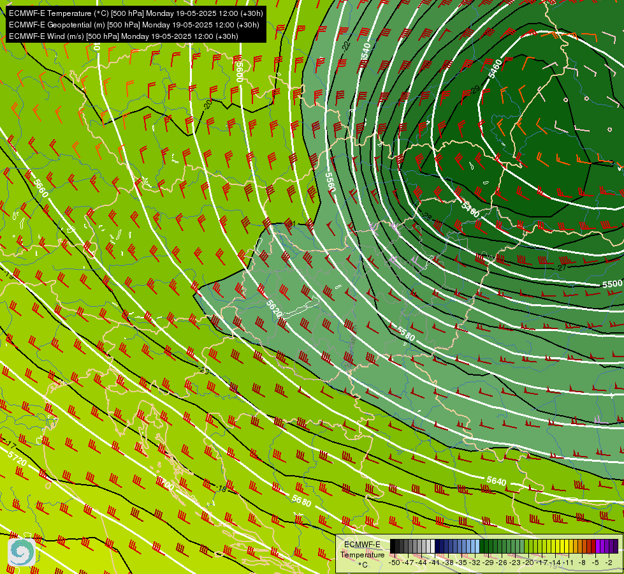624x574 pixels.
Task: Click the -8 value on the legend scale
Action: [x=582, y=563]
